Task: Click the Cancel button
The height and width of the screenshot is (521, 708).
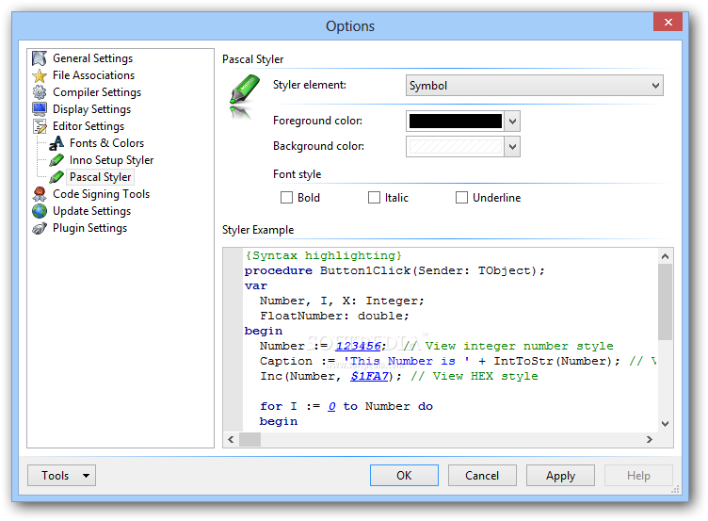Action: click(x=482, y=476)
